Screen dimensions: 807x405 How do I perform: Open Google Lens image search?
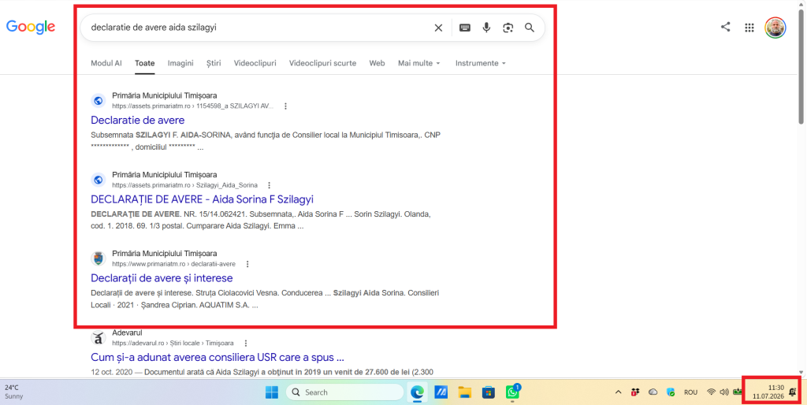(508, 28)
